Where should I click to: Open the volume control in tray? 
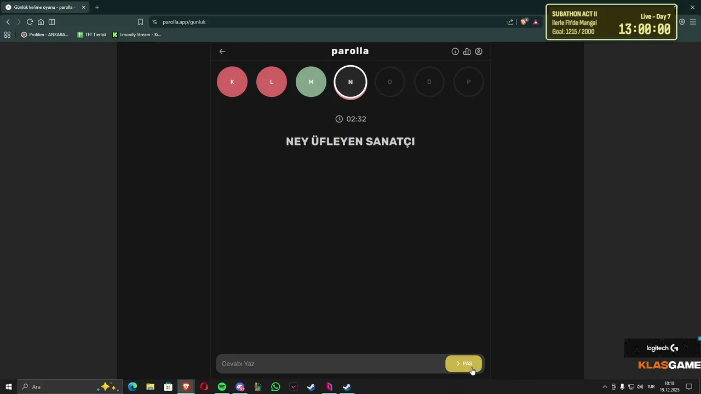click(640, 387)
